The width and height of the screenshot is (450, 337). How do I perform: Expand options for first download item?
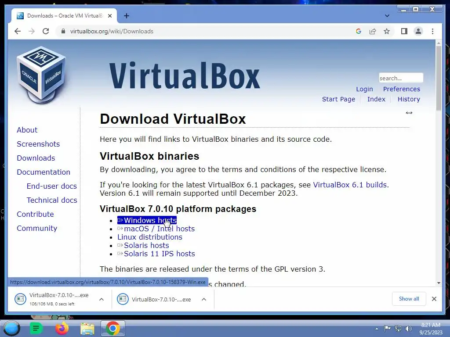click(102, 299)
